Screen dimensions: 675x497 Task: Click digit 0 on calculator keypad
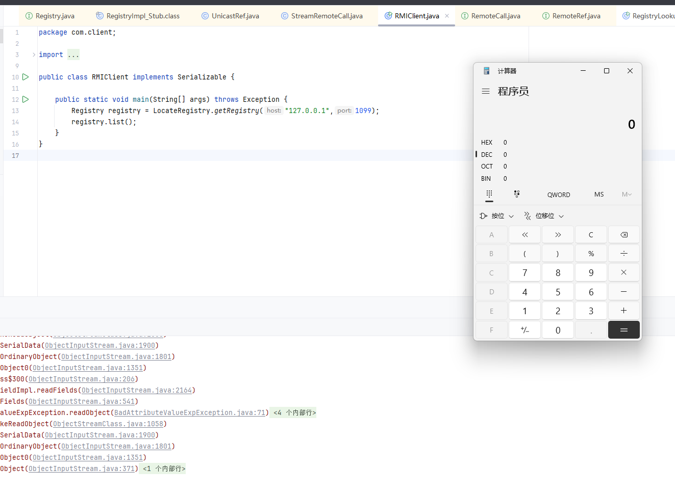(558, 330)
